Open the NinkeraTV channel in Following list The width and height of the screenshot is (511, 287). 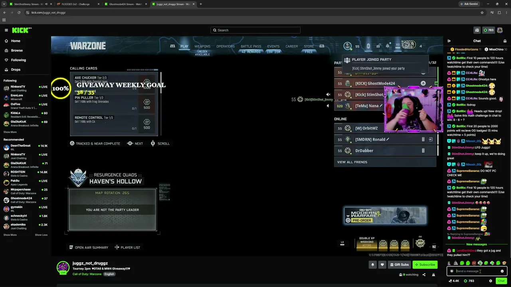[x=25, y=88]
